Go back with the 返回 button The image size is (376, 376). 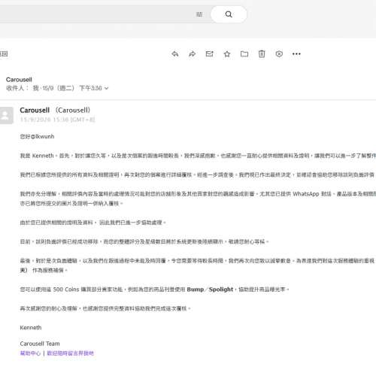(4, 53)
